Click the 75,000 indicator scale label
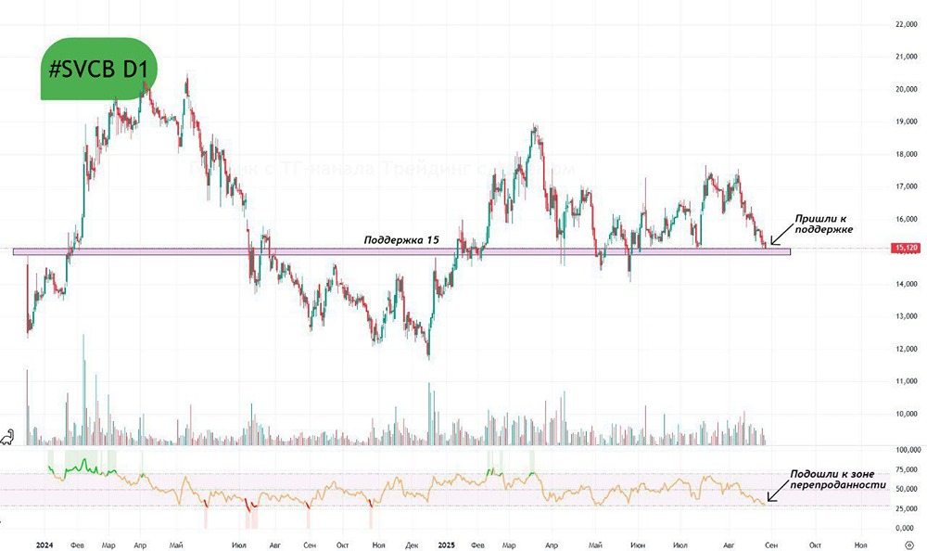This screenshot has width=927, height=551. pos(908,470)
